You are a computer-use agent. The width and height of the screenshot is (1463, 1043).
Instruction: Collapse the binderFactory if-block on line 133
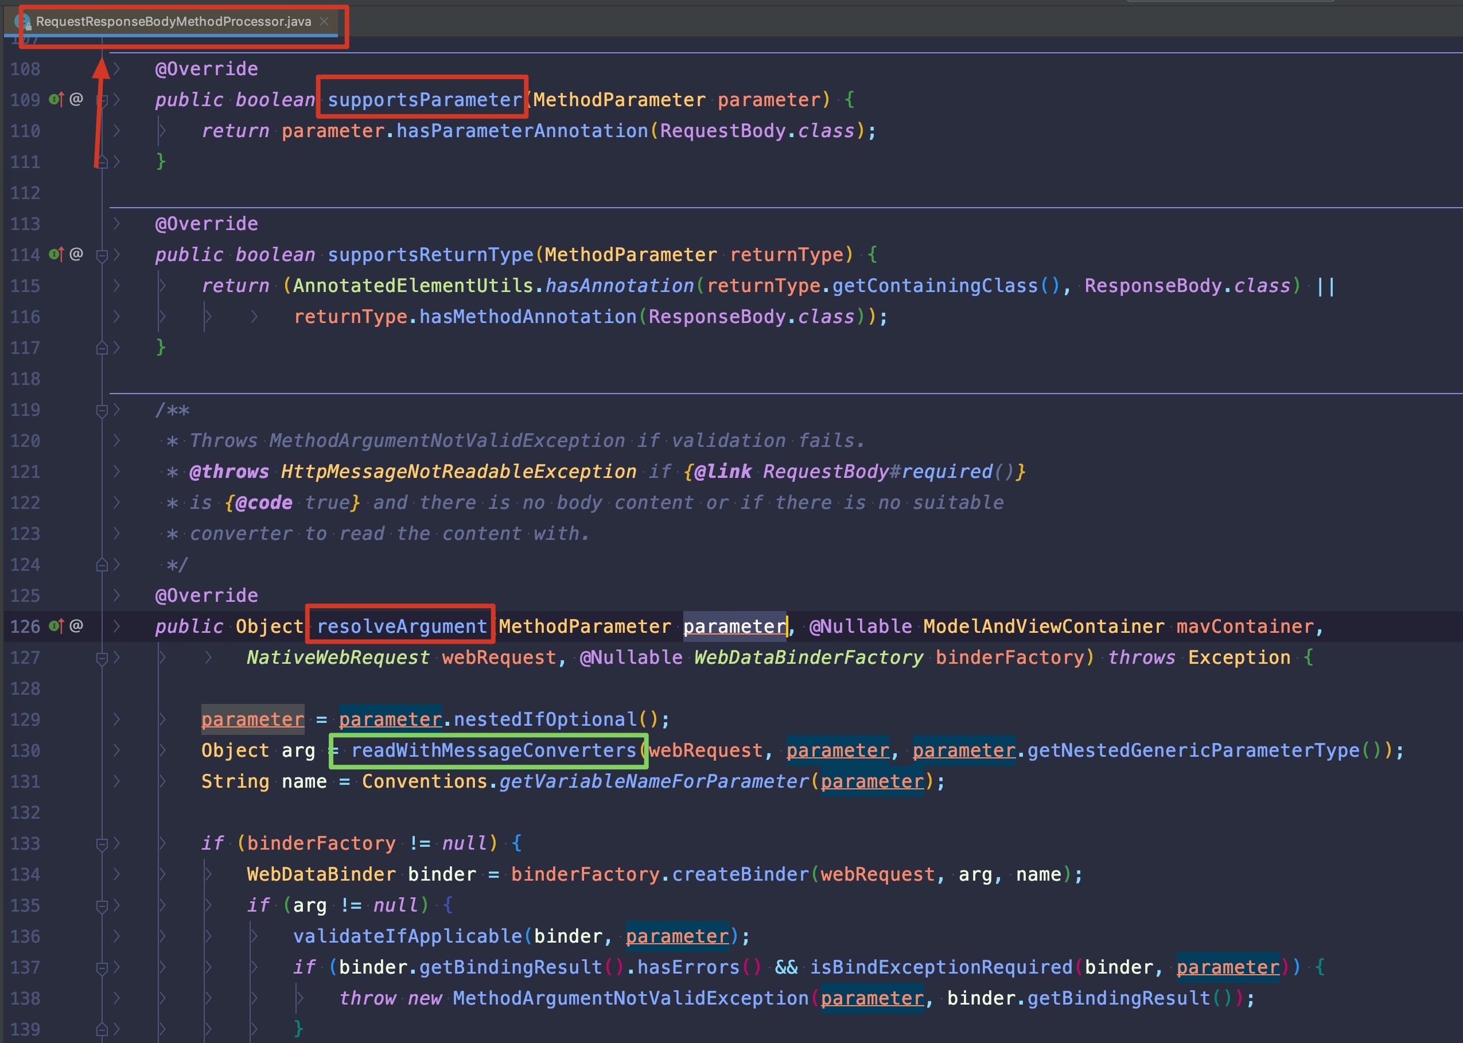point(102,844)
